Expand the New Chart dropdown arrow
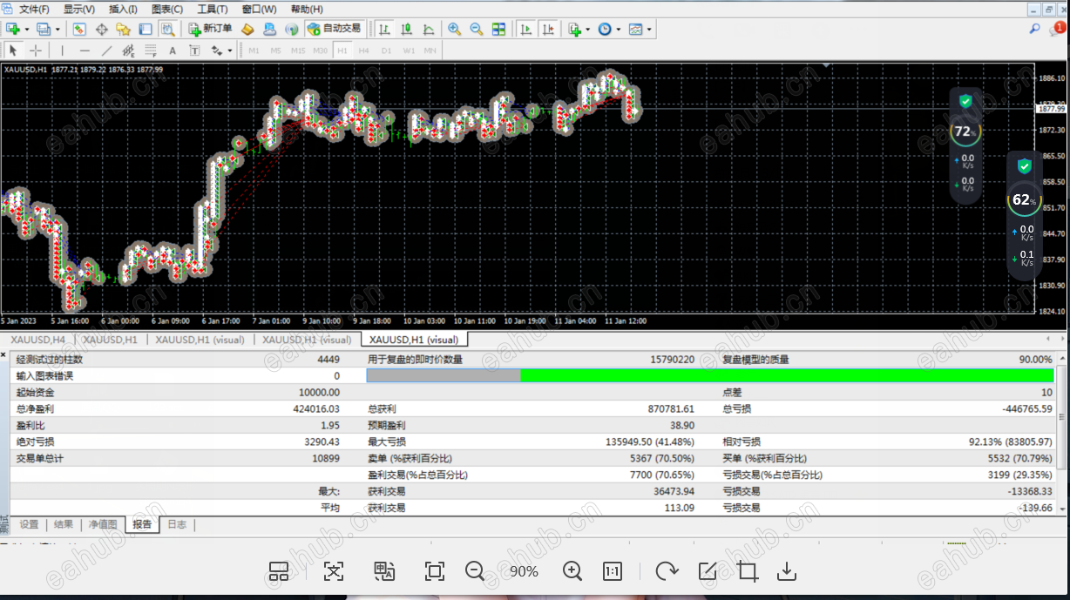Image resolution: width=1070 pixels, height=600 pixels. 27,30
